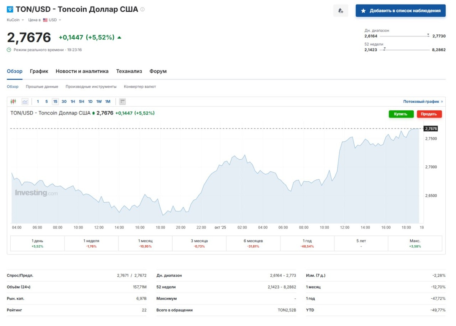Viewport: 456px width, 326px height.
Task: Click the real-time clock icon
Action: (9, 50)
